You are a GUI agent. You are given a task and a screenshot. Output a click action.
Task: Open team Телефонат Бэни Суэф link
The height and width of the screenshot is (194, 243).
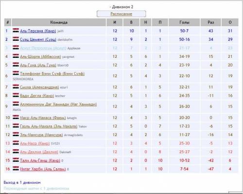pyautogui.click(x=52, y=73)
